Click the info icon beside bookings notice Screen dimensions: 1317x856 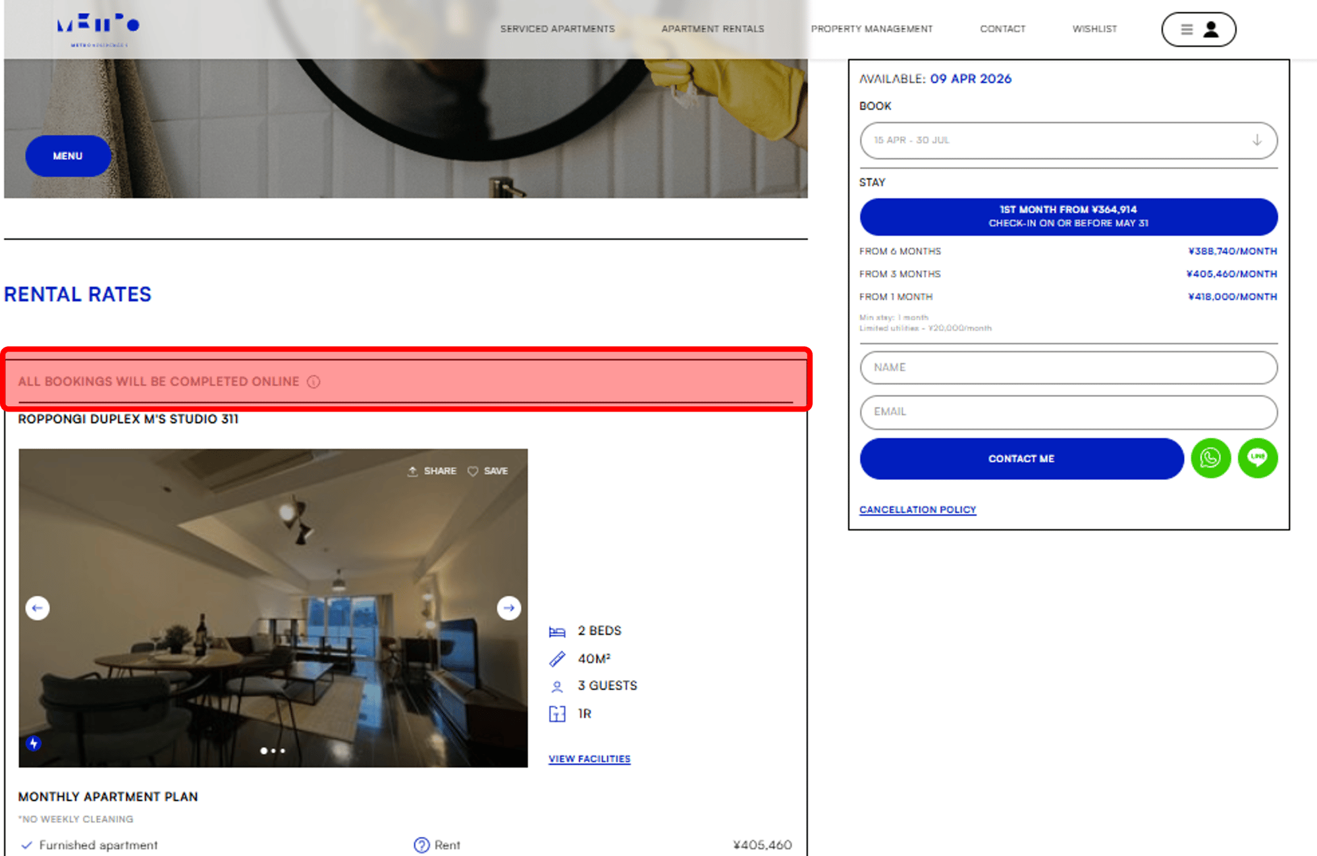coord(313,382)
